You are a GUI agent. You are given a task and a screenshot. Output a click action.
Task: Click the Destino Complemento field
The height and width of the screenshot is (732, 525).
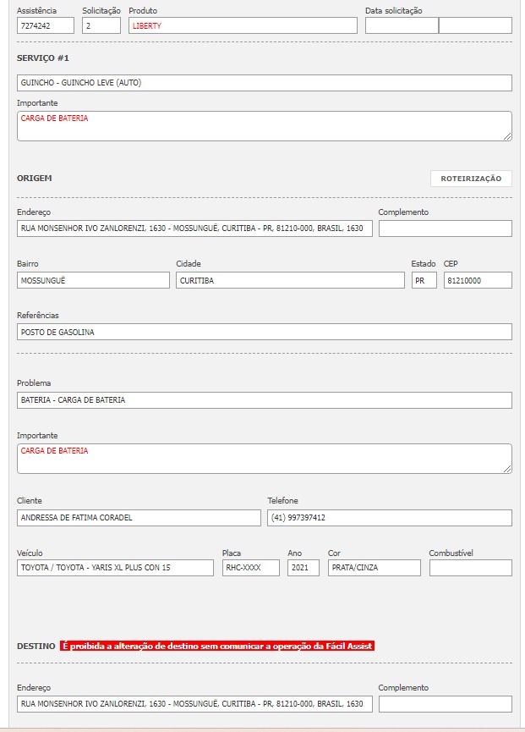(445, 704)
